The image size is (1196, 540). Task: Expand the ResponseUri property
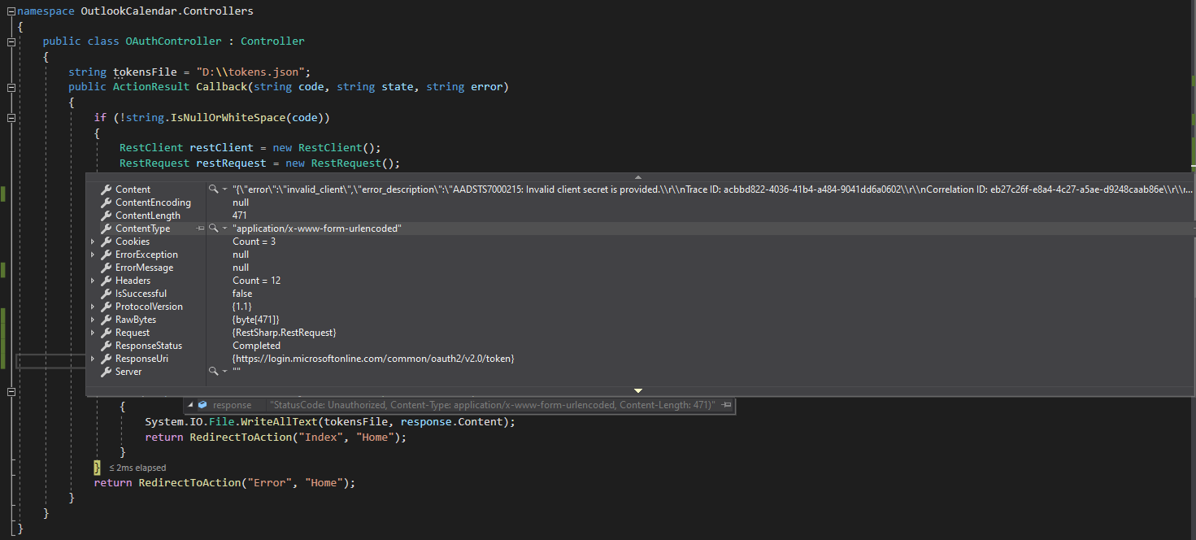pos(93,359)
